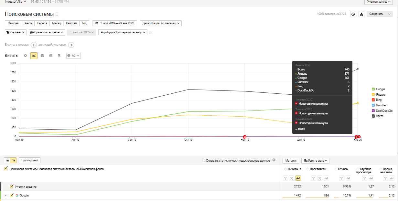Select the line chart view icon
Image resolution: width=398 pixels, height=201 pixels.
34,56
